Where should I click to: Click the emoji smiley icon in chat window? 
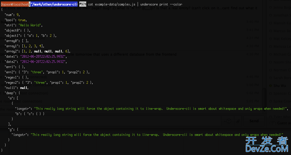pos(229,121)
